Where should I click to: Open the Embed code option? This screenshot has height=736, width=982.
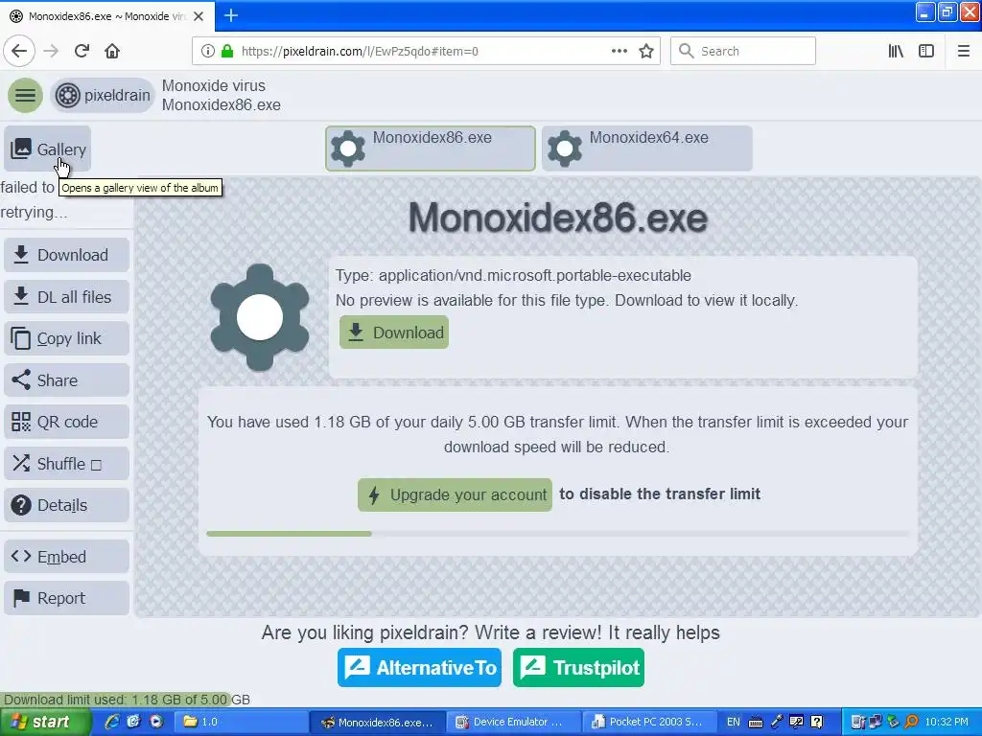click(x=66, y=557)
